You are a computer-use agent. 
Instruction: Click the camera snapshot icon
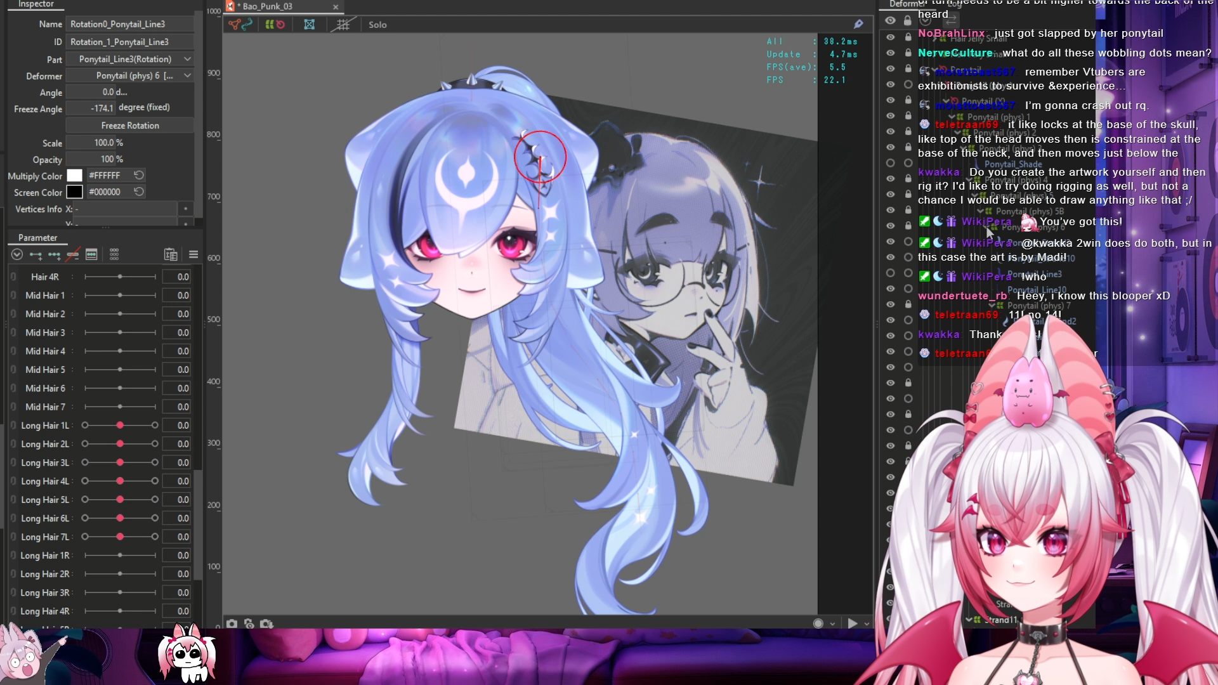pos(232,623)
